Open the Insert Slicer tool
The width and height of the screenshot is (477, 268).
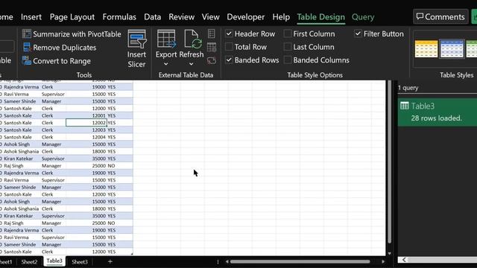click(136, 49)
